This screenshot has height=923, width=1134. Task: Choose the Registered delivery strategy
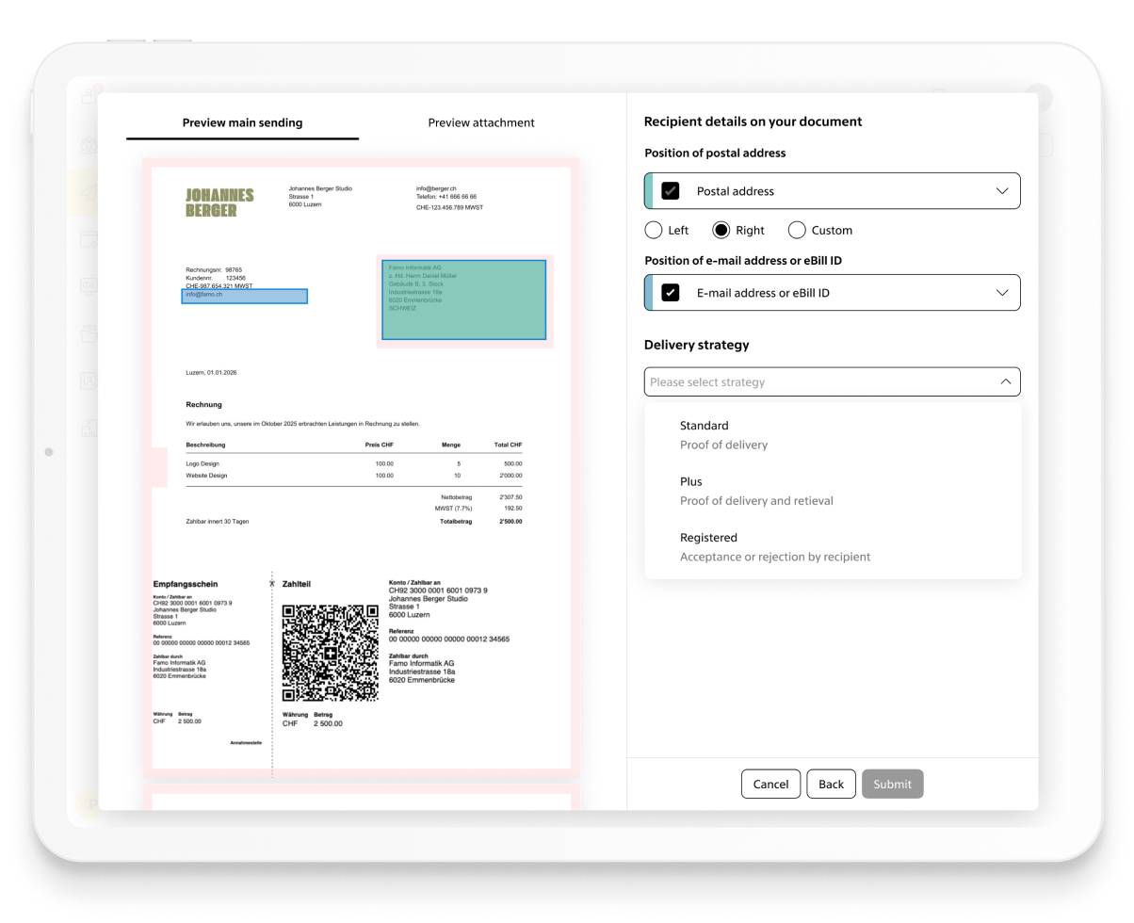point(833,547)
